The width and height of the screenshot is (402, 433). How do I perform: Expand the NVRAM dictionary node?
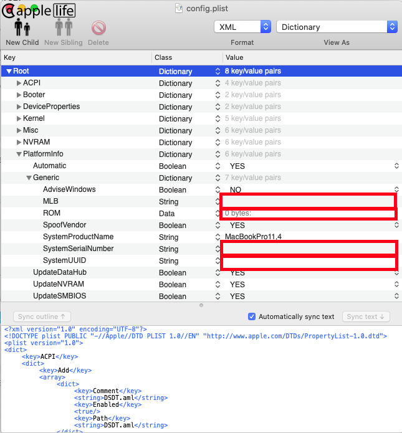(19, 143)
